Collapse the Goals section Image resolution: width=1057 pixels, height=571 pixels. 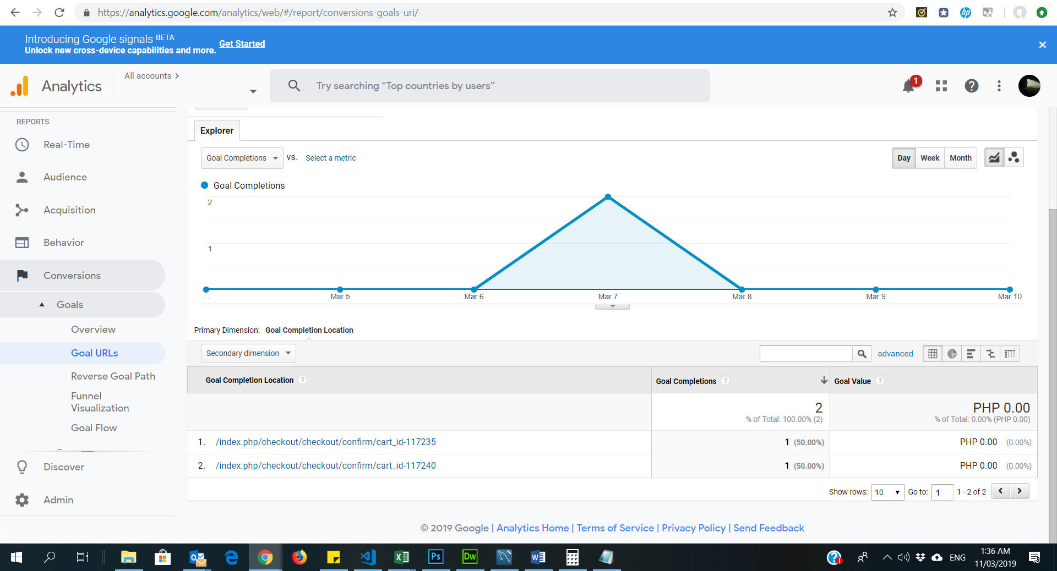pos(42,305)
